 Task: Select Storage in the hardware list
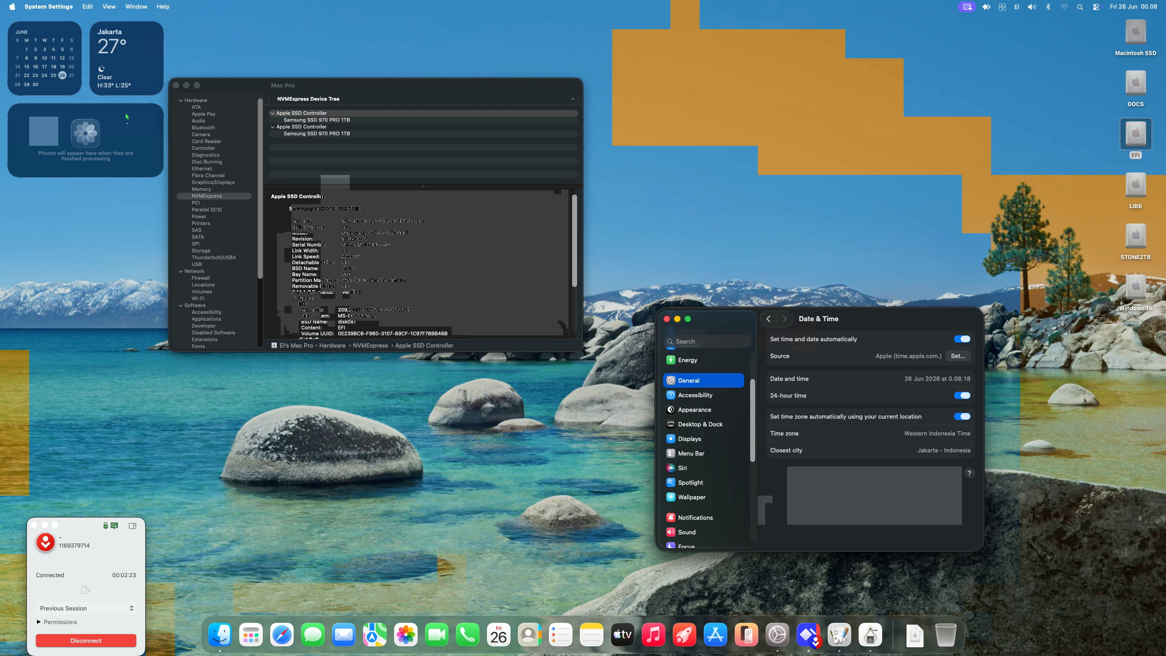(201, 251)
